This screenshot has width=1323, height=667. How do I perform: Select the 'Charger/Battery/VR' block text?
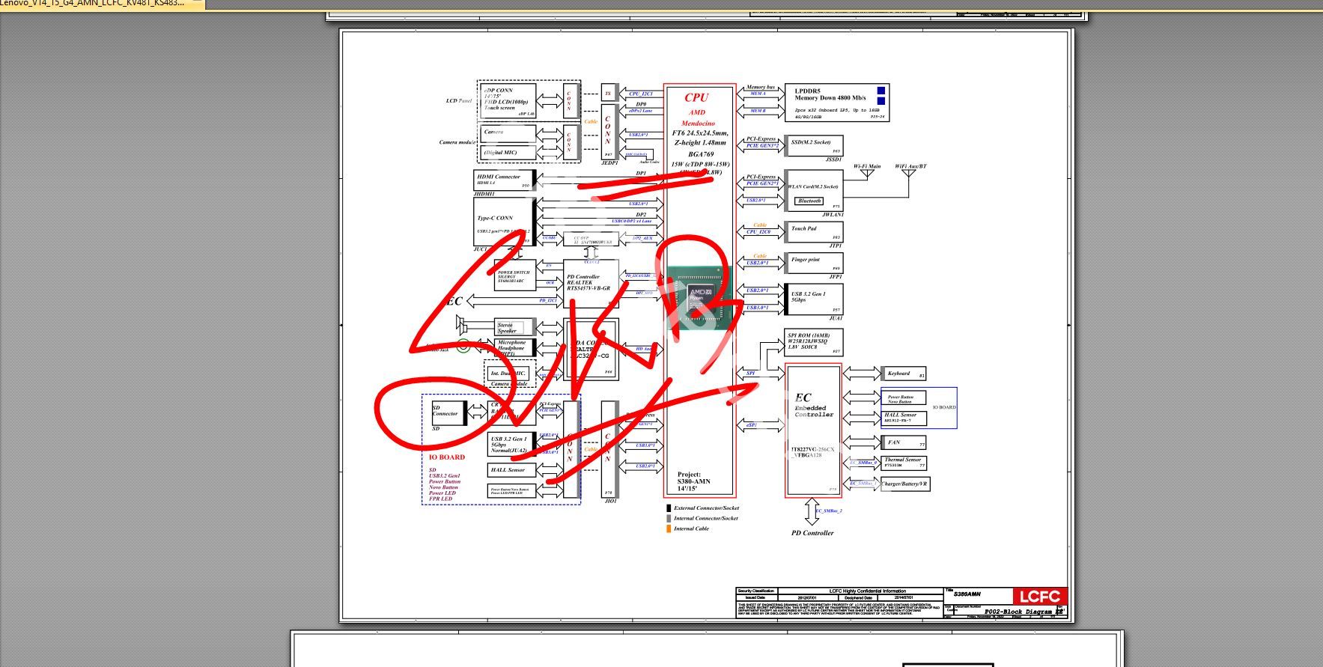[904, 484]
